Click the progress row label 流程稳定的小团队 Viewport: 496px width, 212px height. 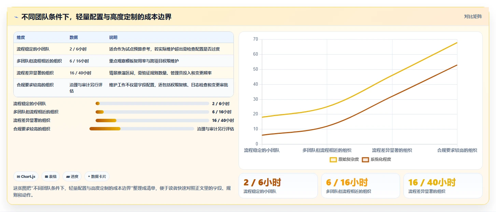30,103
